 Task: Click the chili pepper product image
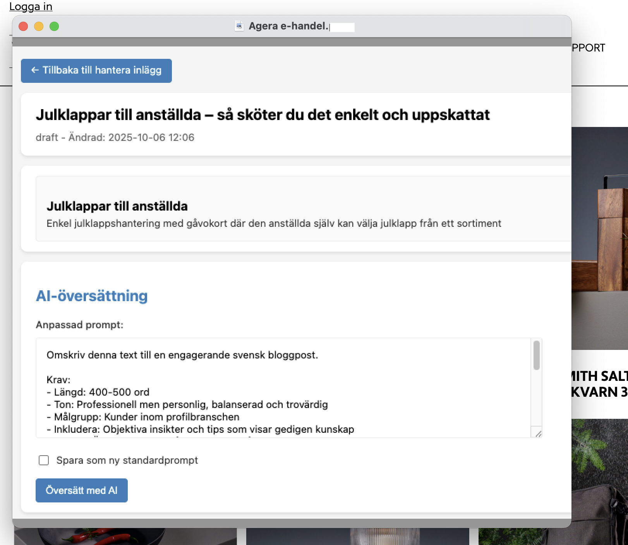(x=116, y=536)
